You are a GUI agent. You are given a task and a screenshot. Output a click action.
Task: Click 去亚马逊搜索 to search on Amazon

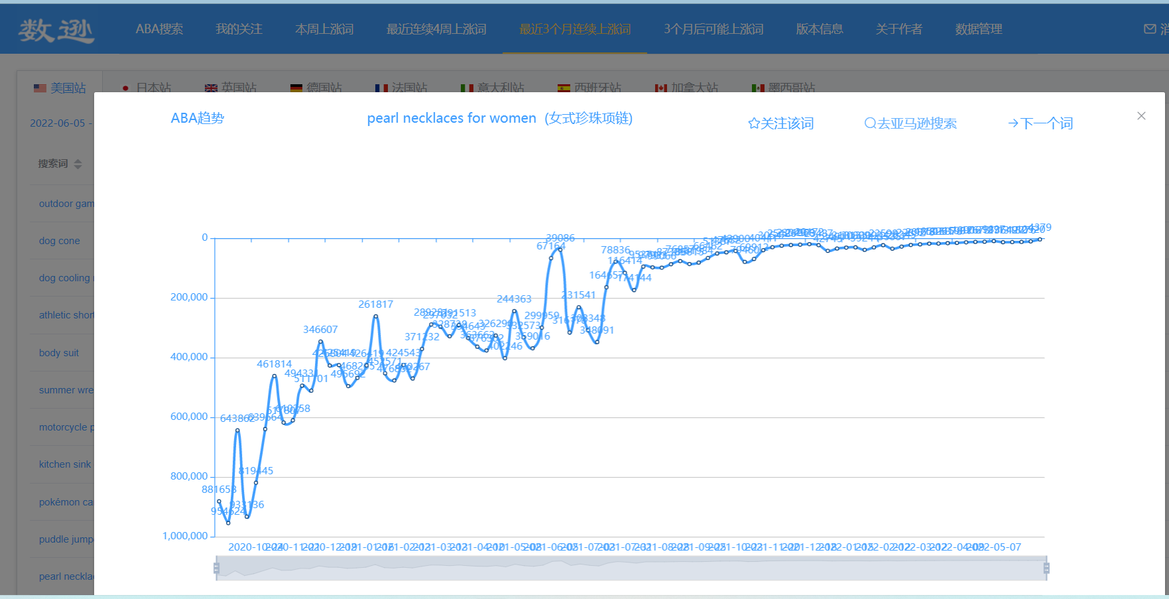point(917,123)
